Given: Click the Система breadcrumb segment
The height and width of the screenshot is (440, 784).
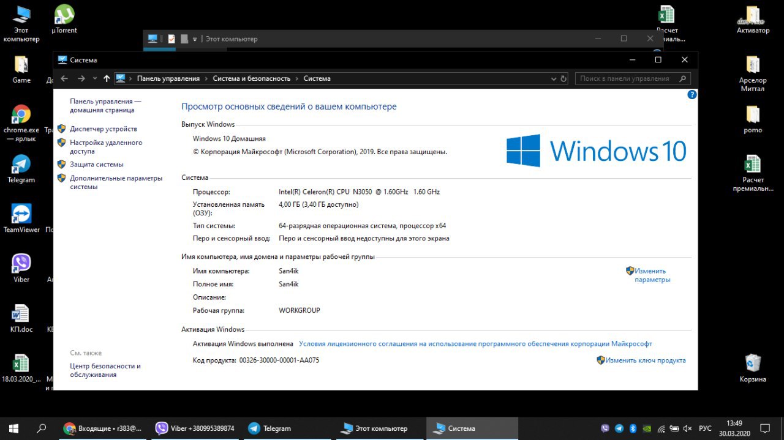Looking at the screenshot, I should coord(317,78).
